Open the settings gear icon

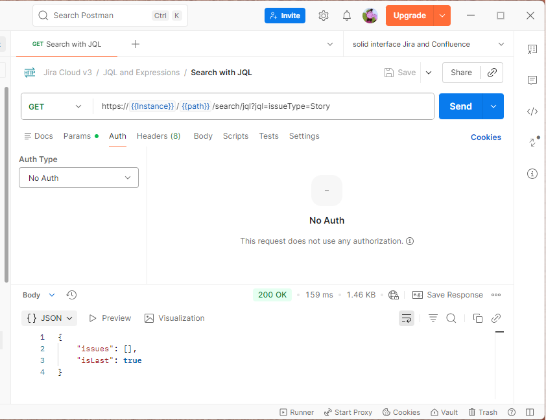tap(324, 16)
